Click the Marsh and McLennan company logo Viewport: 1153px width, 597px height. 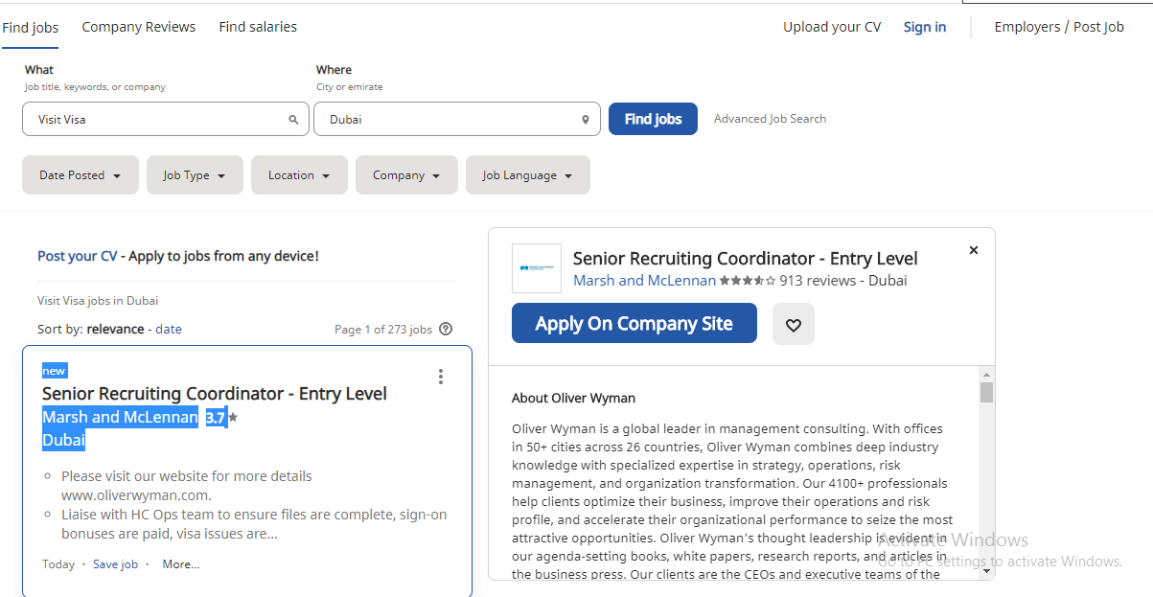point(537,268)
